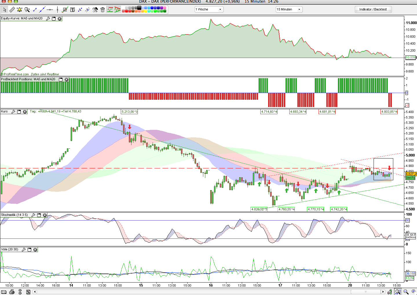Toggle the red-green triangle chart tool

coord(117,10)
